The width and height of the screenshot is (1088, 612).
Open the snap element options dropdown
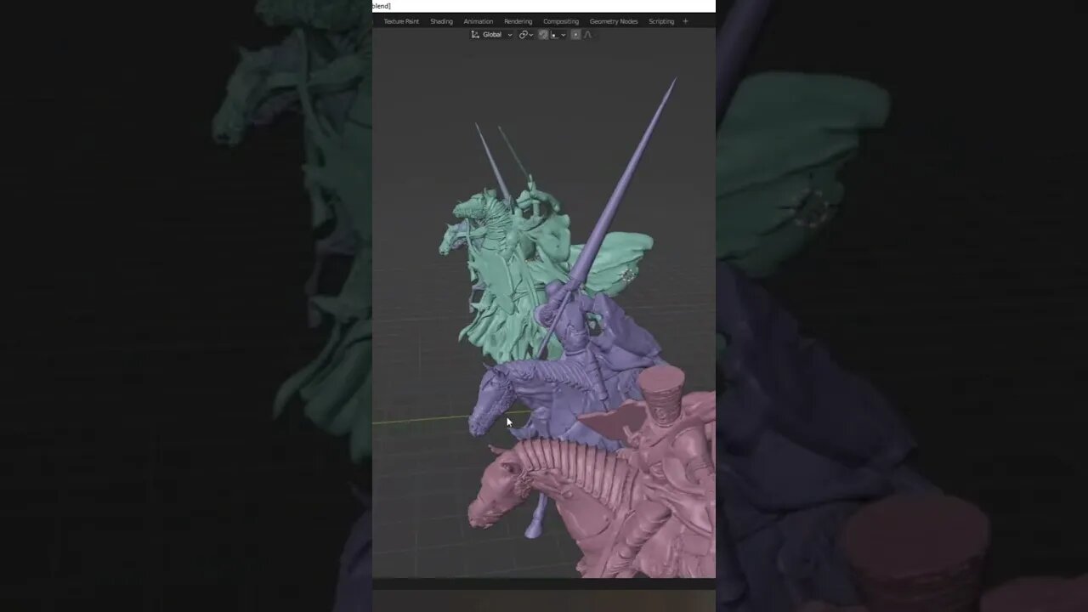pyautogui.click(x=558, y=35)
